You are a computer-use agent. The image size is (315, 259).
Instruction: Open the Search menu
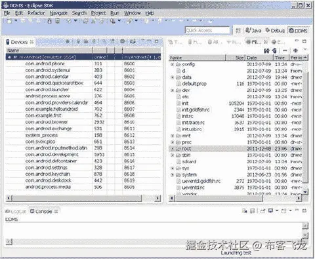(x=79, y=13)
